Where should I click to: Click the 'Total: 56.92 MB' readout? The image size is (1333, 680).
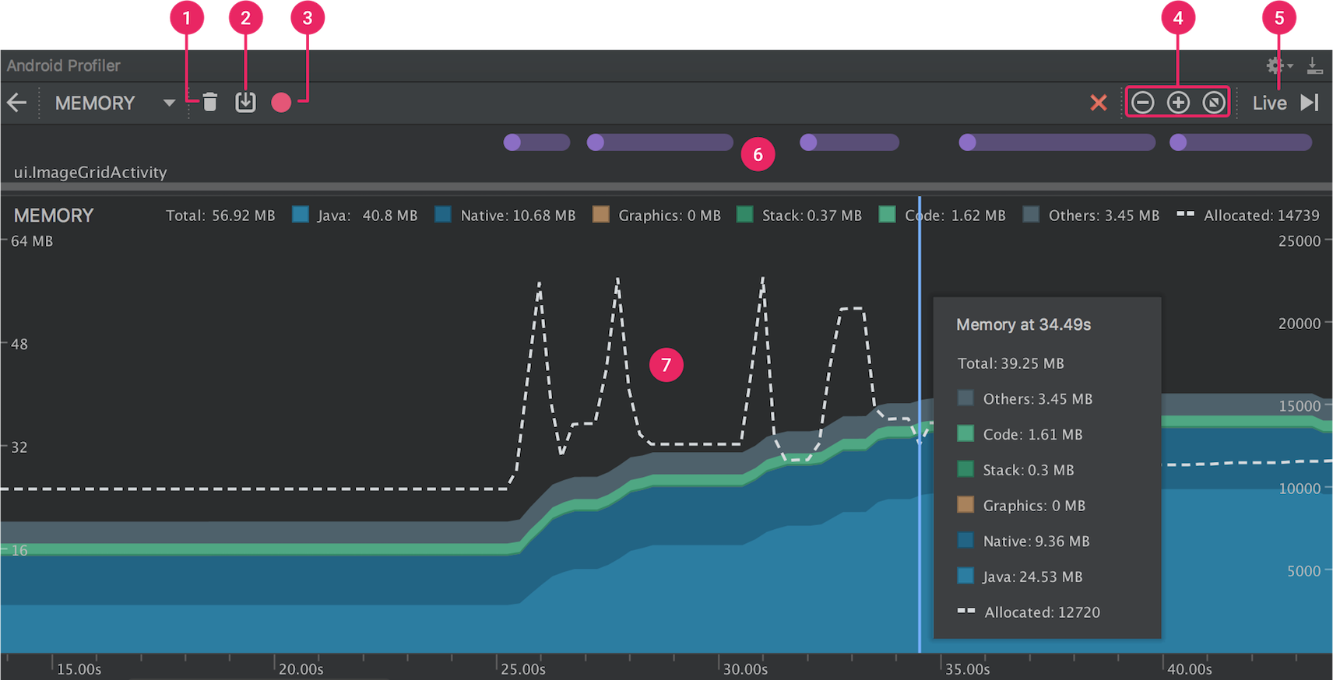tap(220, 216)
